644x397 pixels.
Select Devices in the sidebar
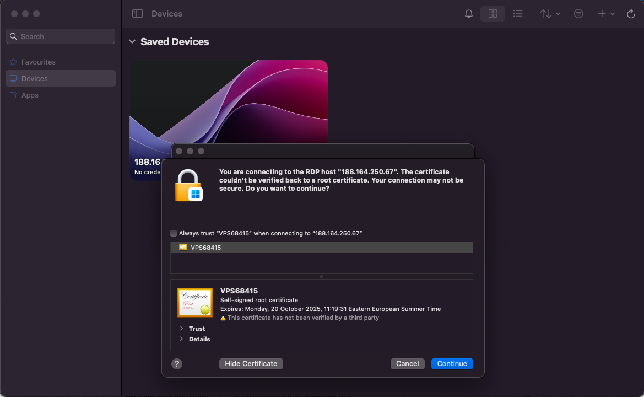click(x=34, y=79)
